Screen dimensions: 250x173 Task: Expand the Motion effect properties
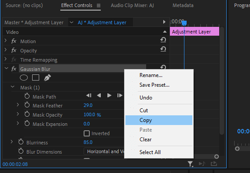point(6,40)
